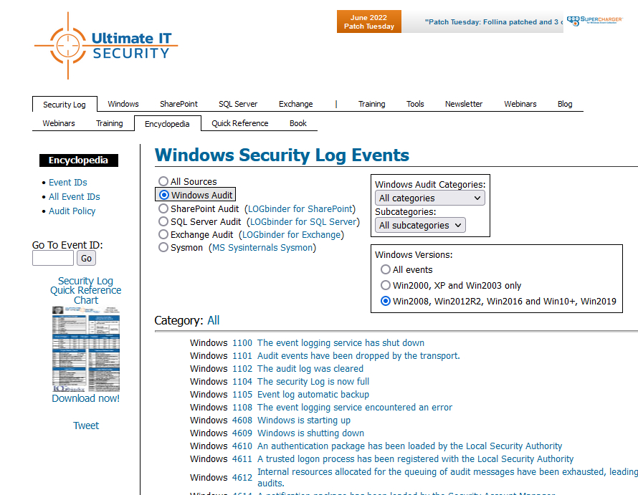Open the Webinars tab in top row
638x495 pixels.
pyautogui.click(x=520, y=104)
